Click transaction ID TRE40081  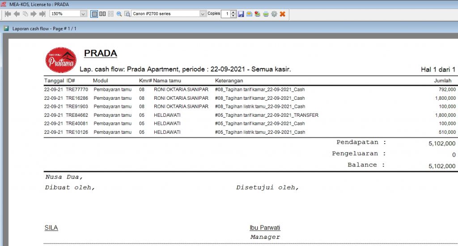pyautogui.click(x=77, y=123)
